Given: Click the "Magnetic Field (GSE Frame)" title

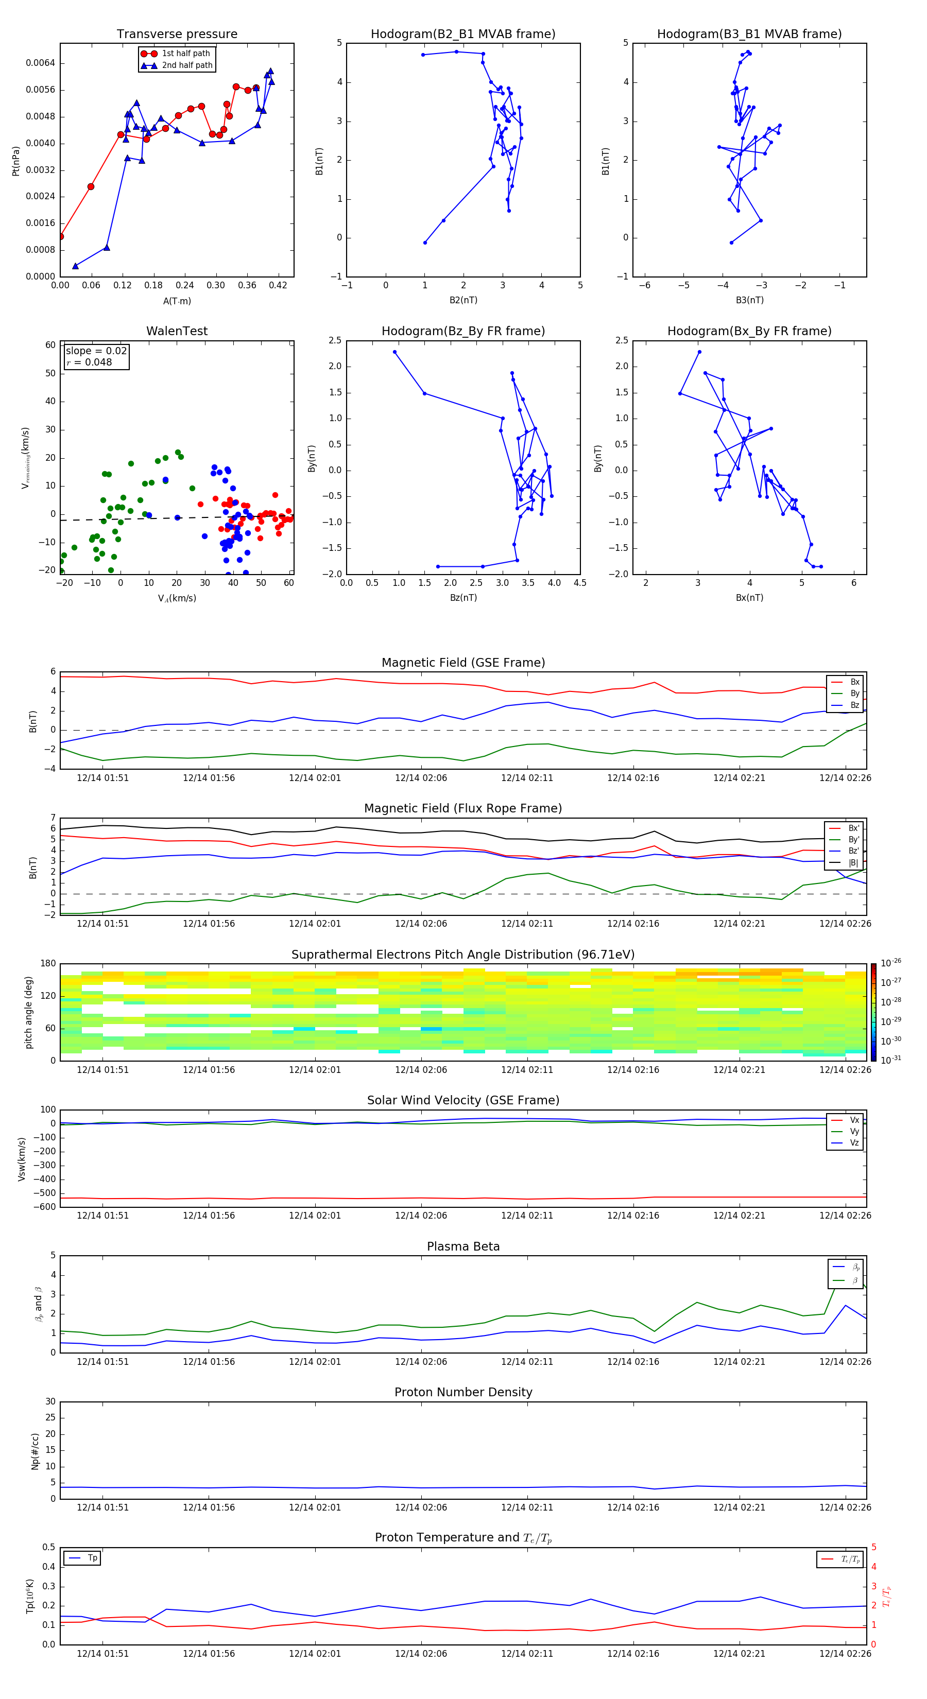Looking at the screenshot, I should pos(463,663).
